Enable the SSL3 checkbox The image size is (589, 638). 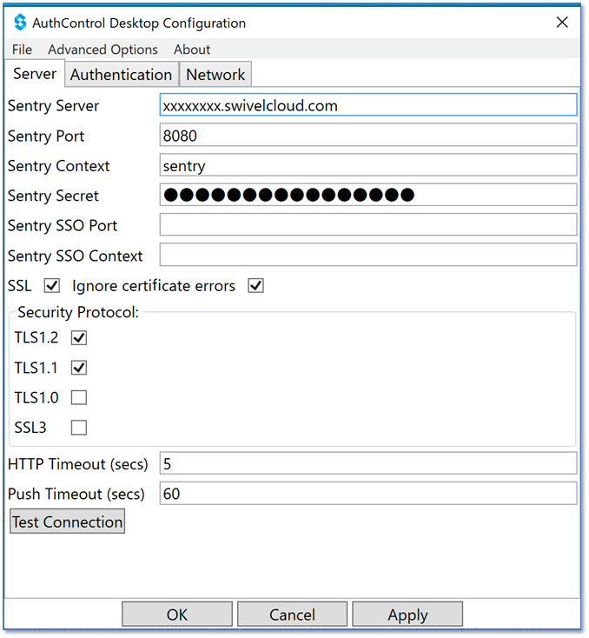tap(79, 428)
